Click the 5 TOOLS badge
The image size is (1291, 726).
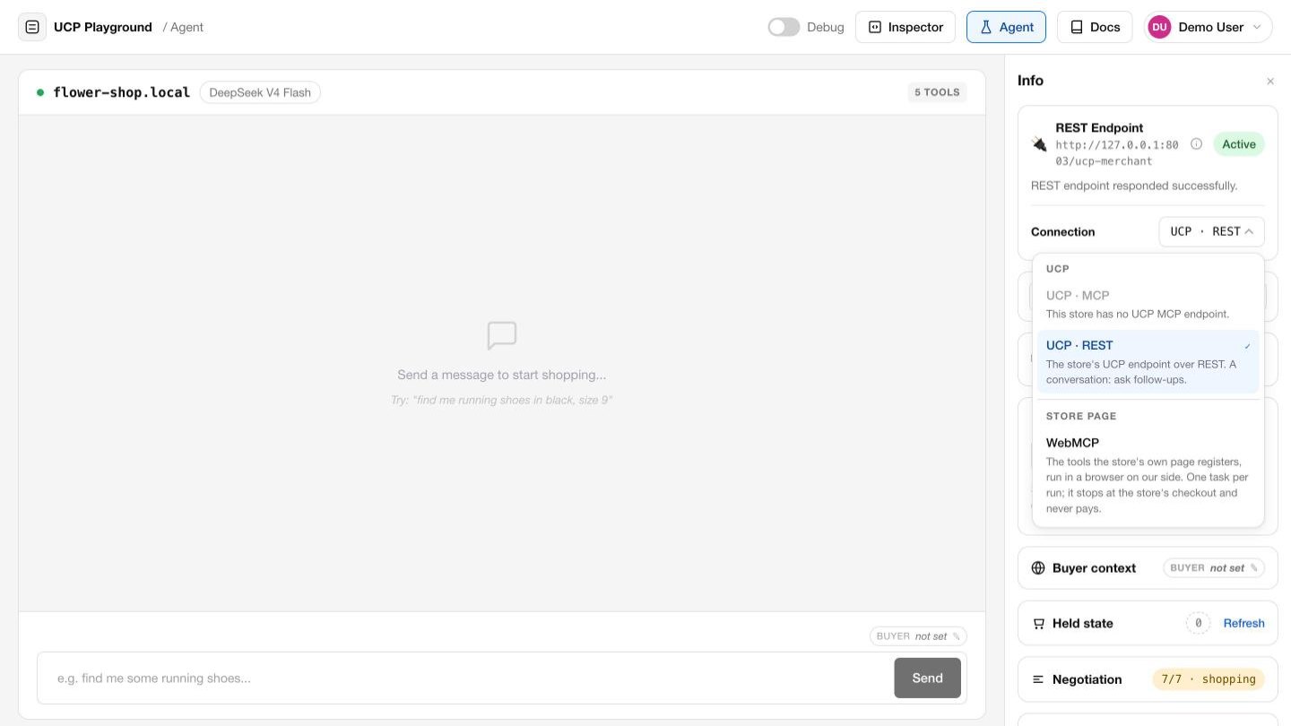tap(937, 92)
